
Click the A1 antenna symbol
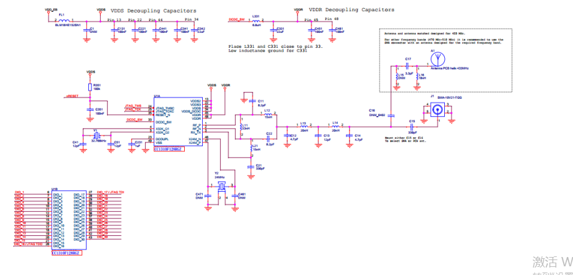(437, 60)
